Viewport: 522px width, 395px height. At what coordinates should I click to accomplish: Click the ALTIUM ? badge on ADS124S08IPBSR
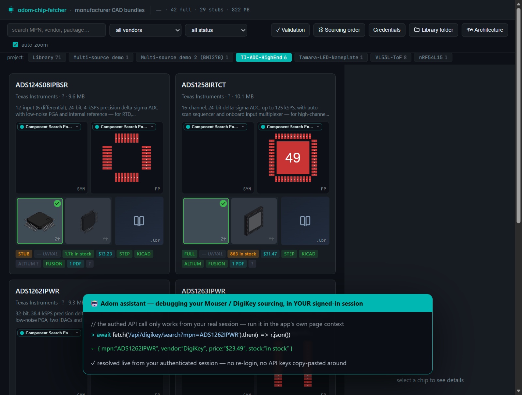[28, 264]
